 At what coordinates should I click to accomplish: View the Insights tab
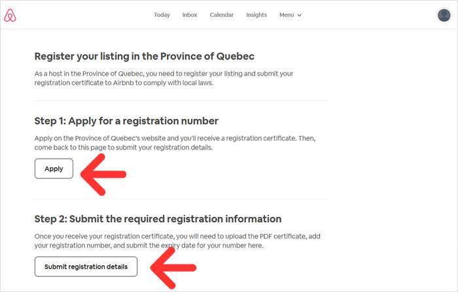256,15
